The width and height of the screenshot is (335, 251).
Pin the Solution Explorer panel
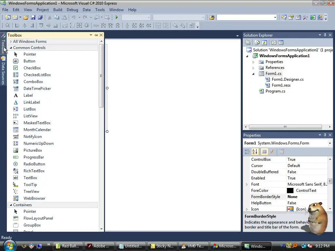click(x=325, y=35)
